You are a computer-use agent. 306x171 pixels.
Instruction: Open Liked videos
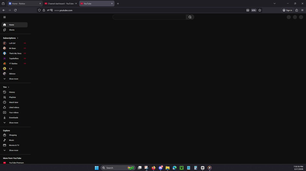(x=15, y=107)
